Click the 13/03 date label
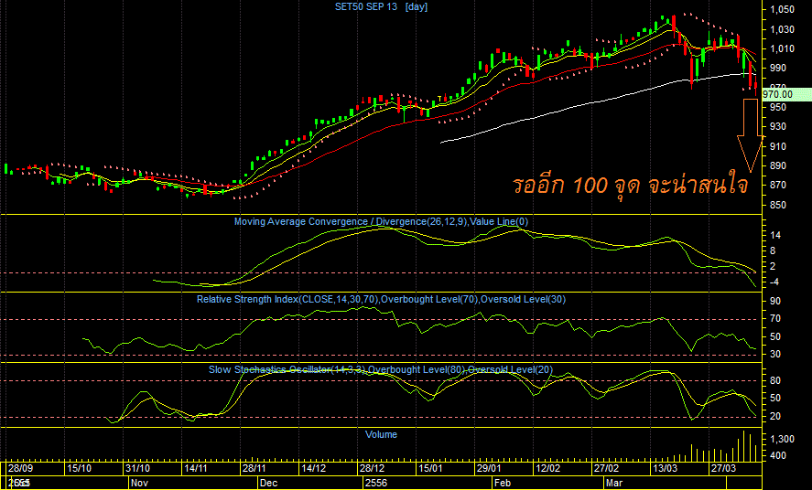 point(665,468)
